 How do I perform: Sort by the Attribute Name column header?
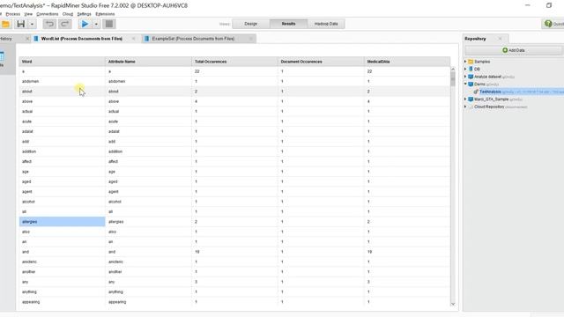point(148,62)
